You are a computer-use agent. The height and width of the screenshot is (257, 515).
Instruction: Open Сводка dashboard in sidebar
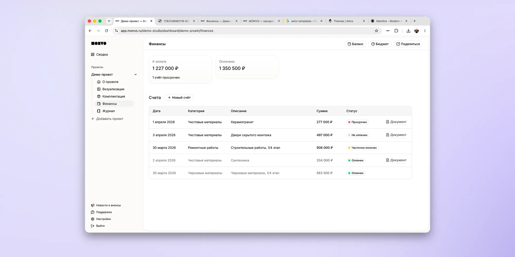pyautogui.click(x=99, y=54)
